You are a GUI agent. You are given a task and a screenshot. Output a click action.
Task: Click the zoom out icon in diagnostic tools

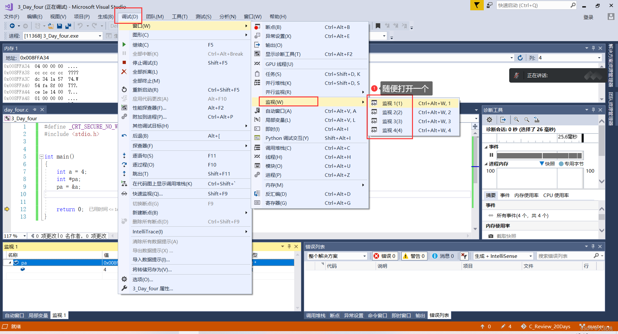(527, 120)
